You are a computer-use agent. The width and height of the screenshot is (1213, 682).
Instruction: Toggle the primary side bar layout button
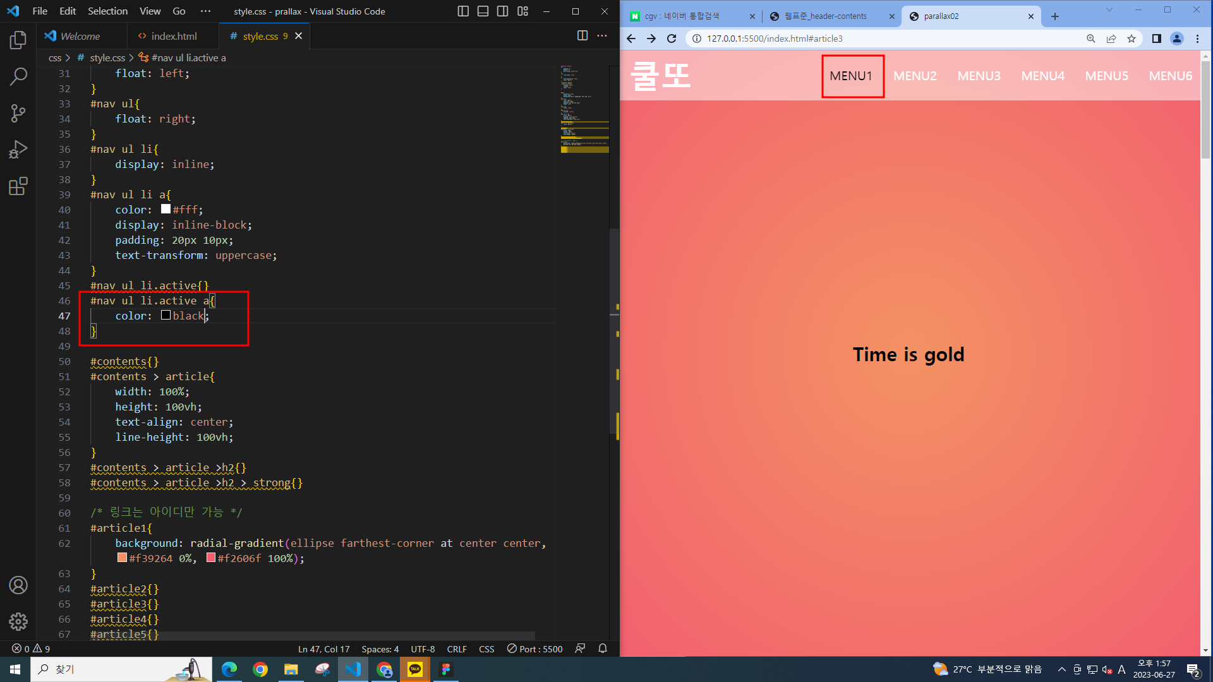[463, 11]
